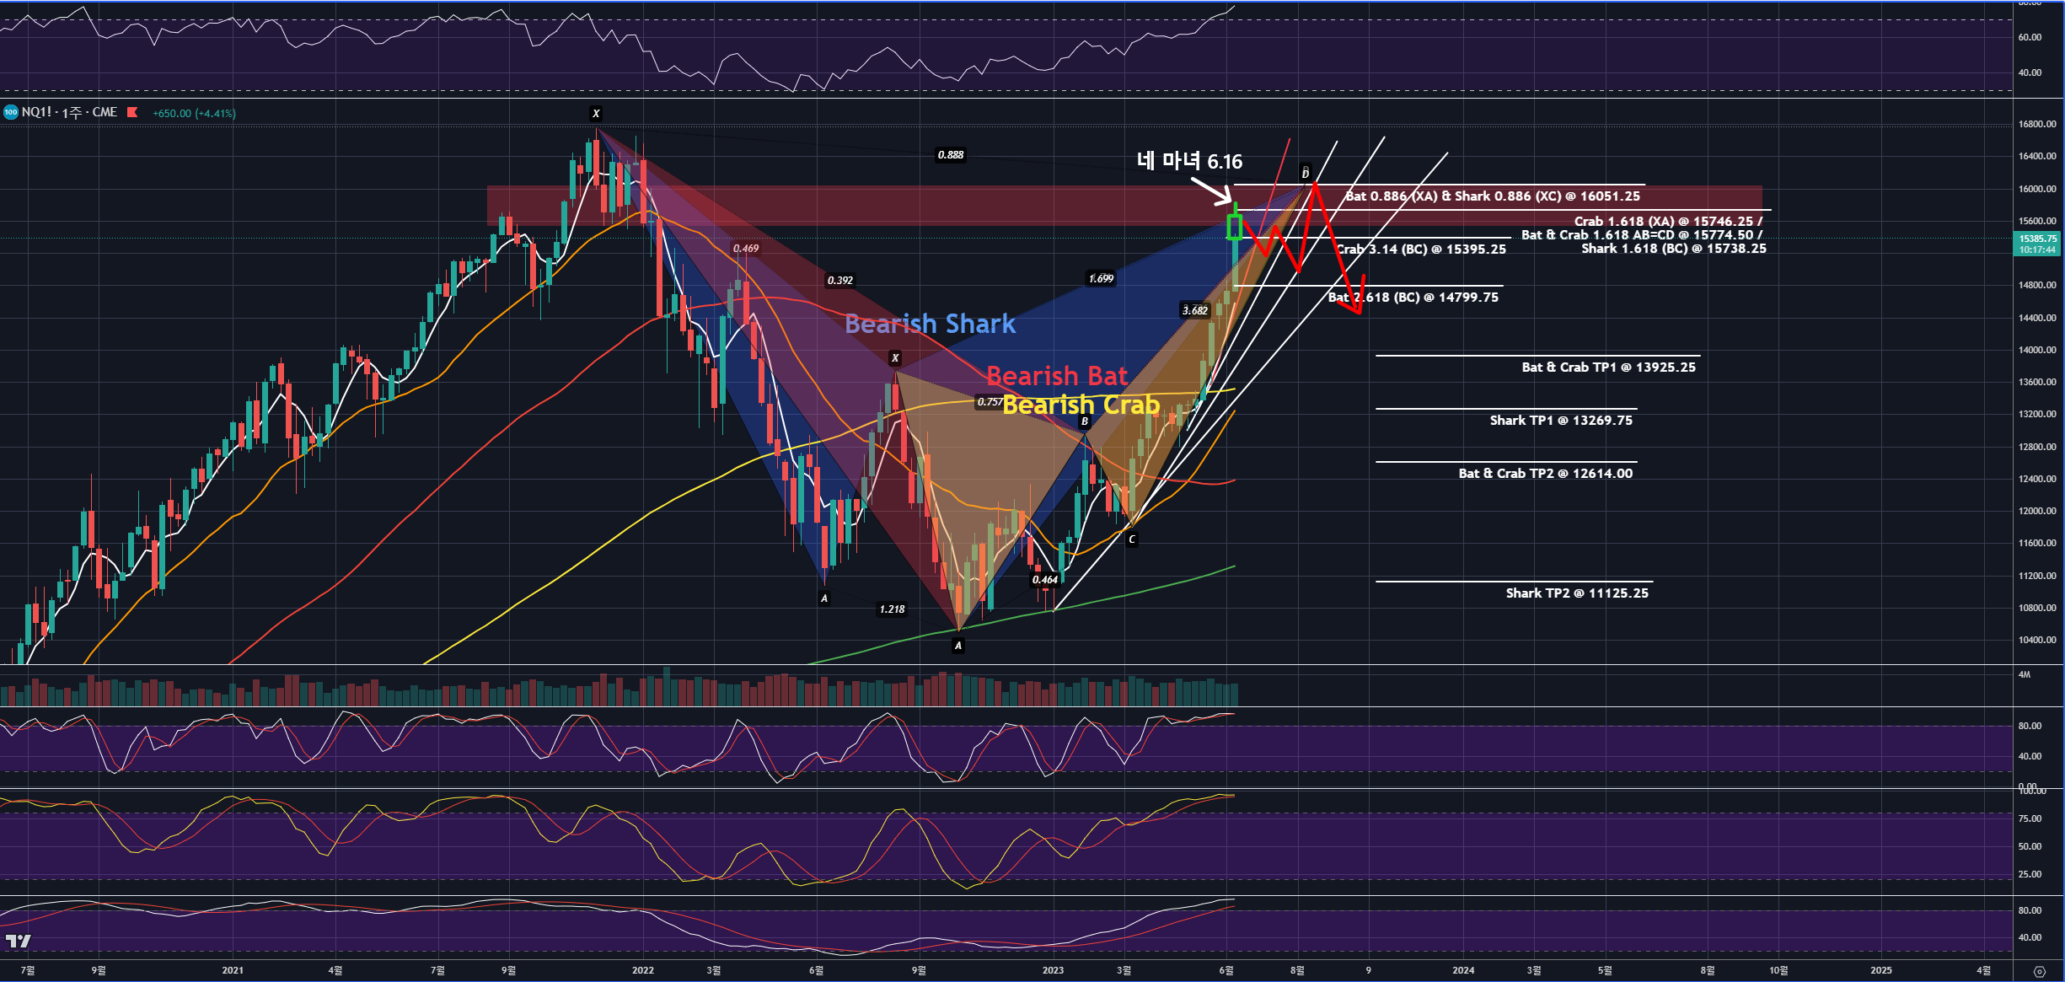Click the Bat & Crab TP1 @ 13925.25 label
Image resolution: width=2065 pixels, height=982 pixels.
tap(1607, 368)
